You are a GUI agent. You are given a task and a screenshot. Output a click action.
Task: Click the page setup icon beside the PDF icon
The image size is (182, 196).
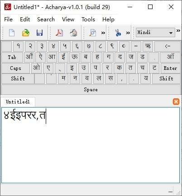[x=73, y=33]
